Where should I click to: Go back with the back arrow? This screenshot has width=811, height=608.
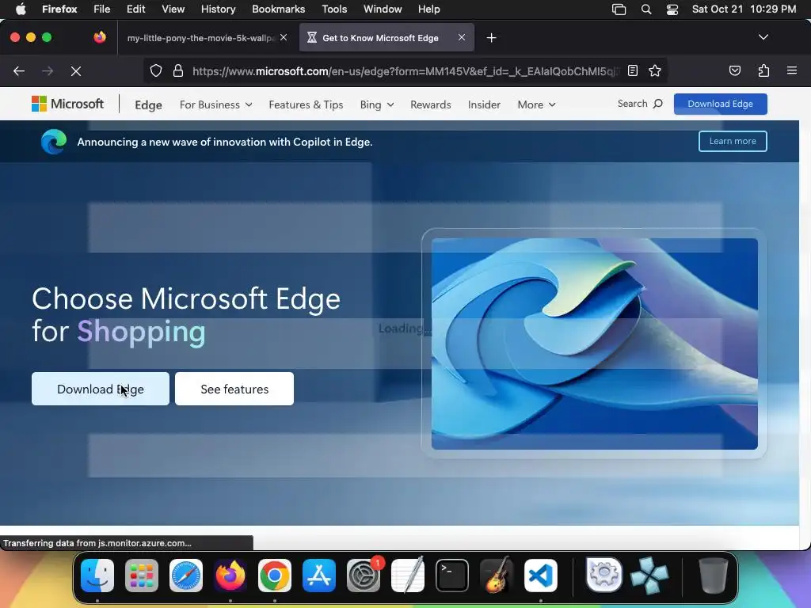point(19,70)
